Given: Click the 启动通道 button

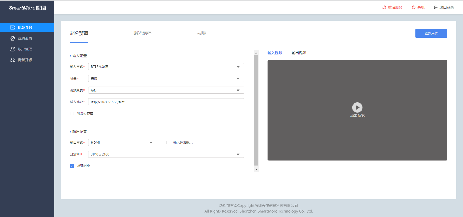Looking at the screenshot, I should 431,33.
